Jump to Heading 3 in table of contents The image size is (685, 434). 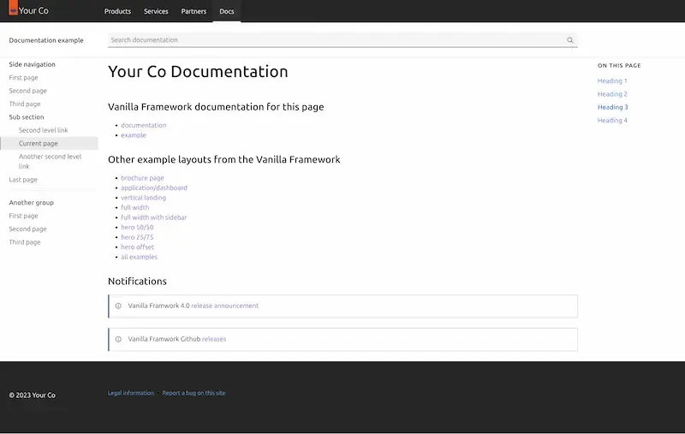[612, 107]
